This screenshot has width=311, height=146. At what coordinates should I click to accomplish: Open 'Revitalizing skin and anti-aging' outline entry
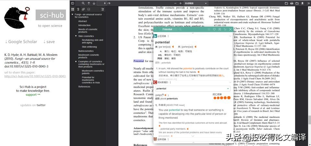[x=92, y=41]
